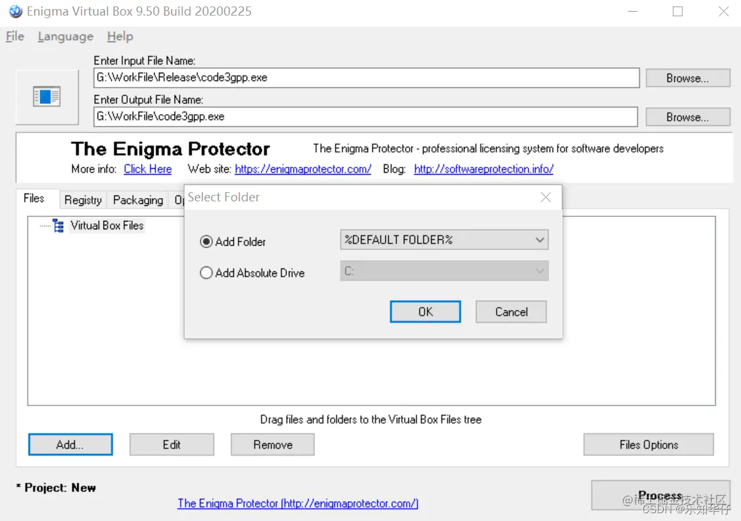This screenshot has height=521, width=741.
Task: Close the Select Folder dialog
Action: (546, 197)
